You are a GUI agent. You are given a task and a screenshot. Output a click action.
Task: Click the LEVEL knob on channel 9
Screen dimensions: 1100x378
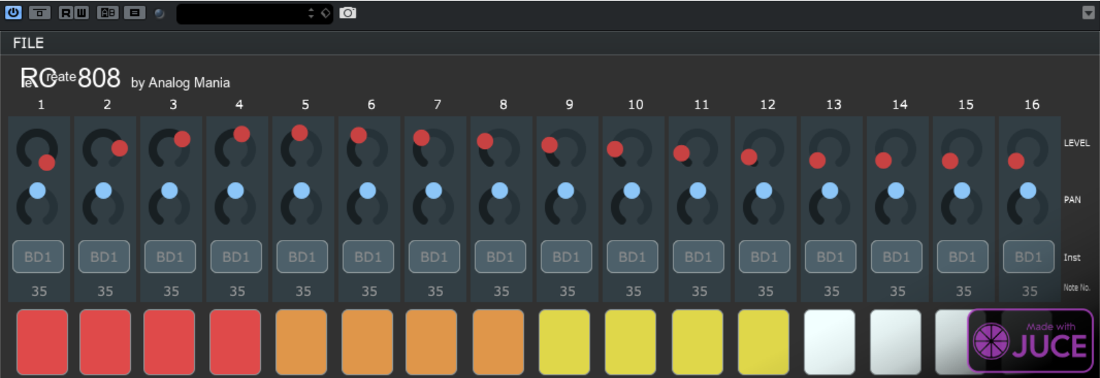[565, 150]
